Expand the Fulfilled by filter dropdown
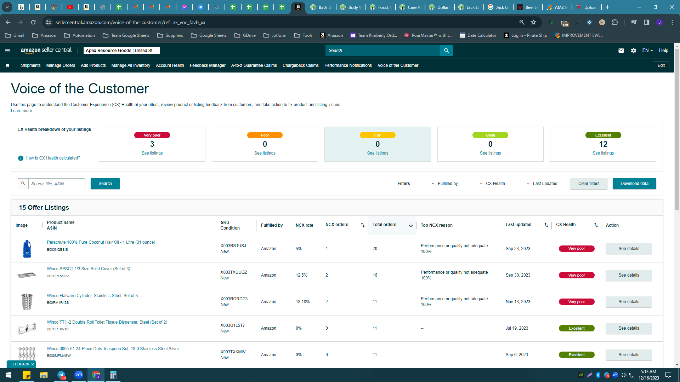Screen dimensions: 680x382 (444, 184)
